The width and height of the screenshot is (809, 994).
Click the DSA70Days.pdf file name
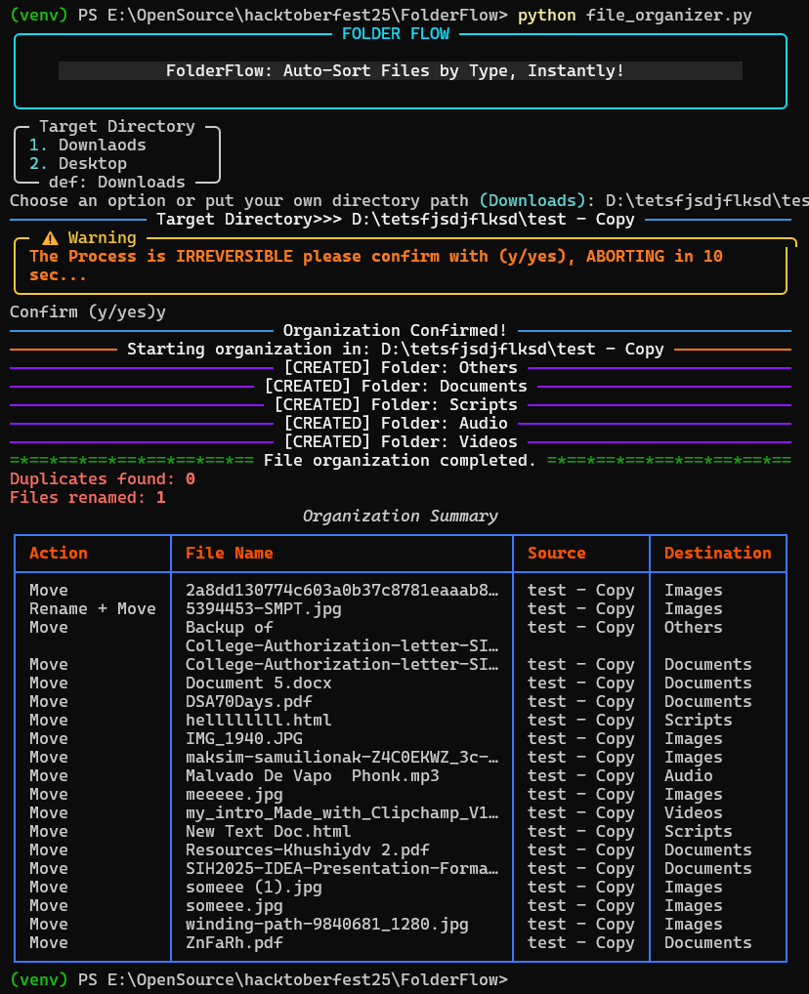(x=249, y=701)
